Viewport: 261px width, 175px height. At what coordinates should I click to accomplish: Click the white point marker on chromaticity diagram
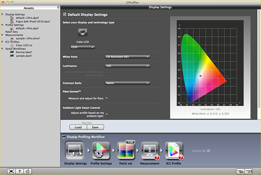pos(201,76)
